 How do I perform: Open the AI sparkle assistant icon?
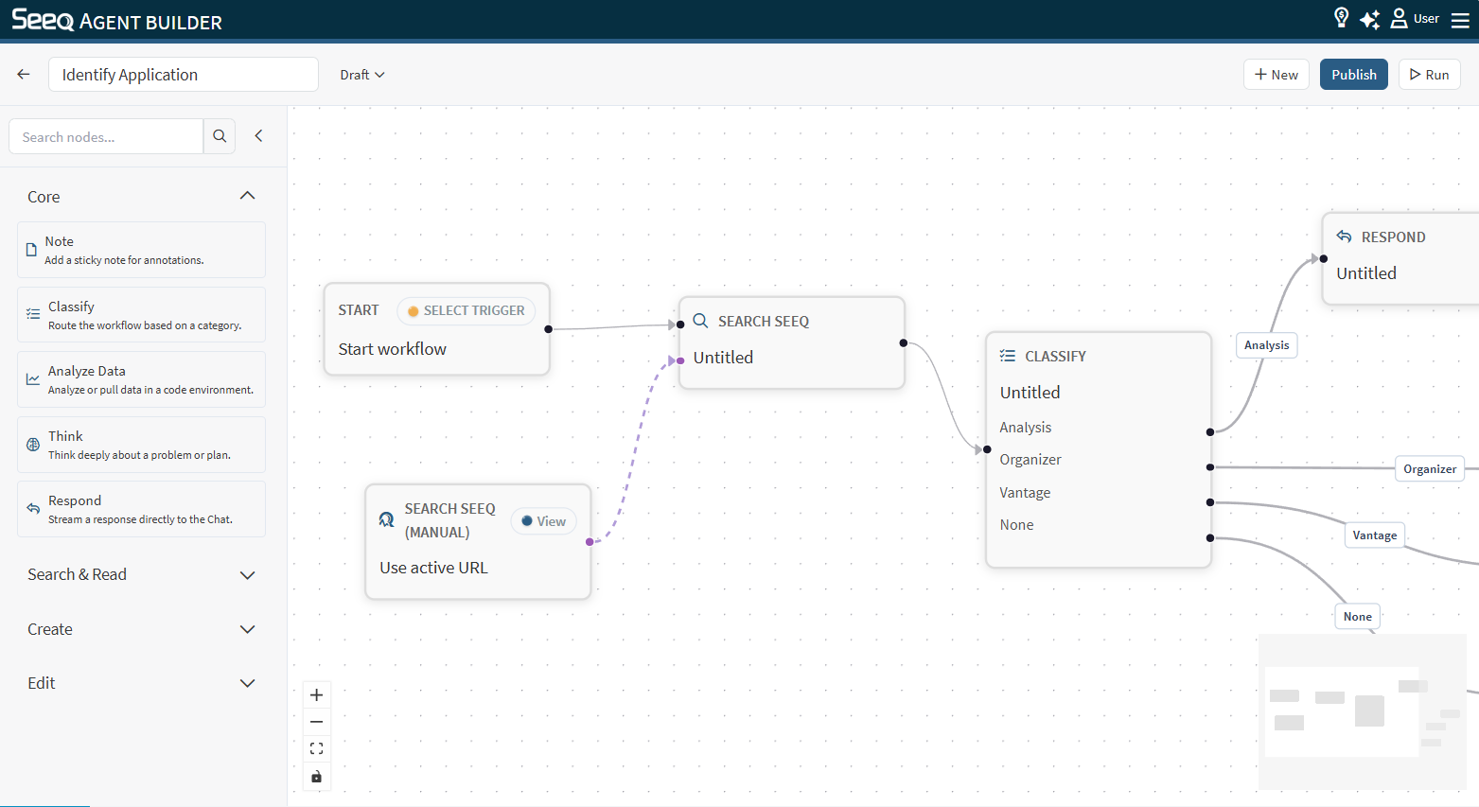1369,19
